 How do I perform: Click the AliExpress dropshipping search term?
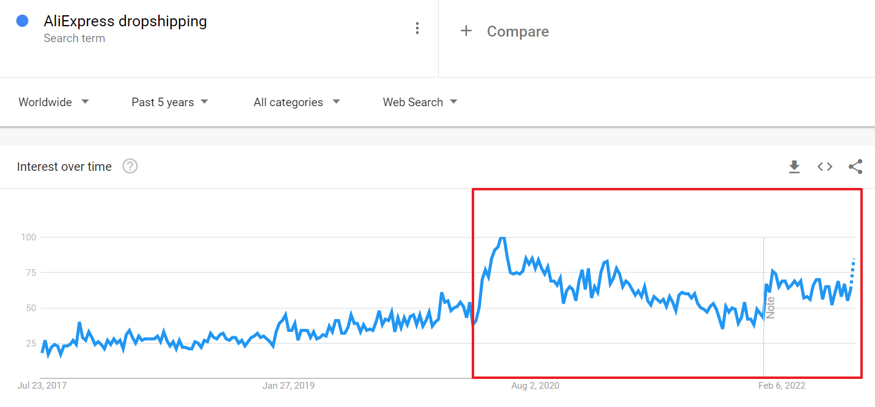(x=125, y=21)
